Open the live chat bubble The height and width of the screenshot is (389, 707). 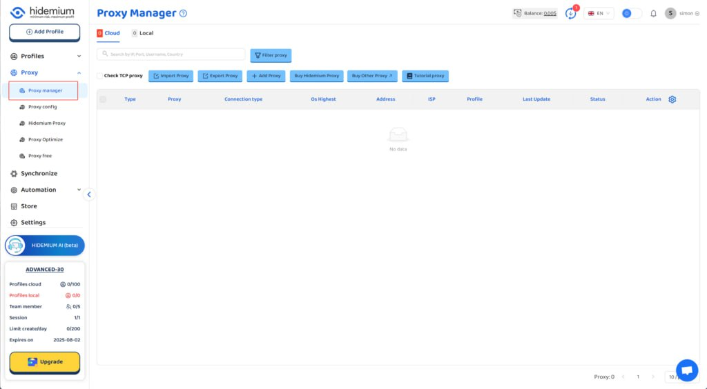coord(687,370)
